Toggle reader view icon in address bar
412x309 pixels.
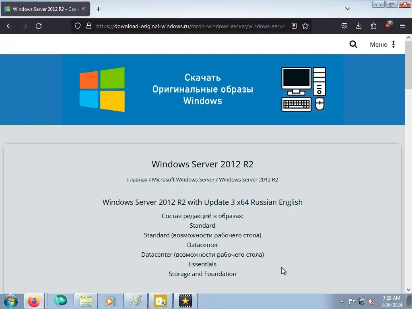[294, 26]
